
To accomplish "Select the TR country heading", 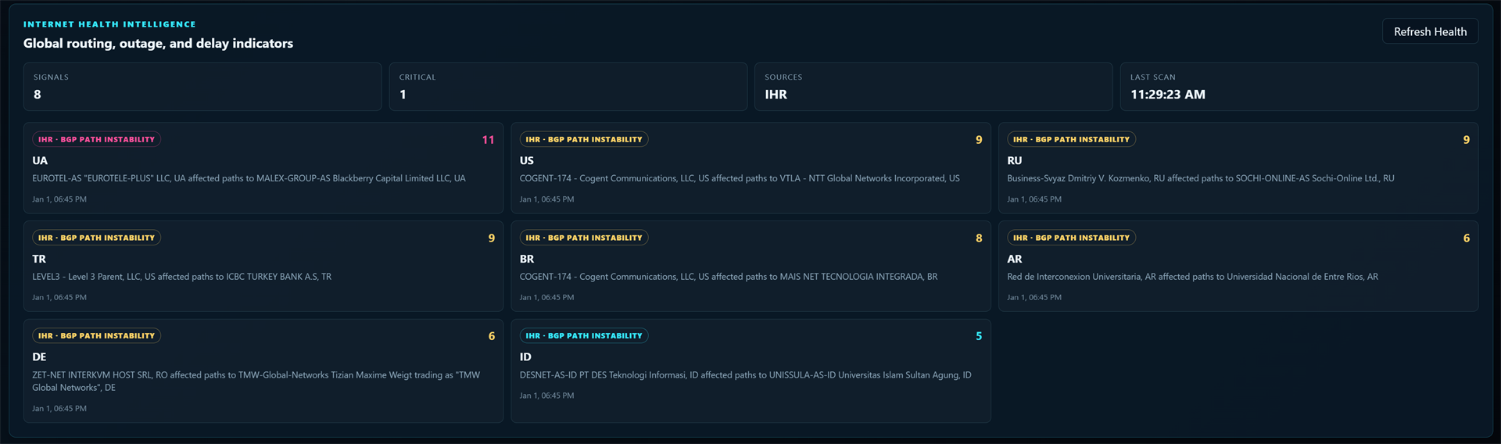I will [x=39, y=259].
